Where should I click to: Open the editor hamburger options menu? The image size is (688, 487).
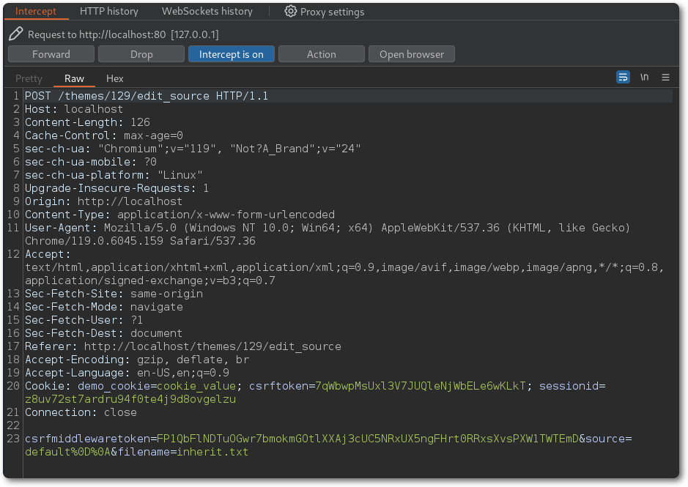pyautogui.click(x=665, y=78)
